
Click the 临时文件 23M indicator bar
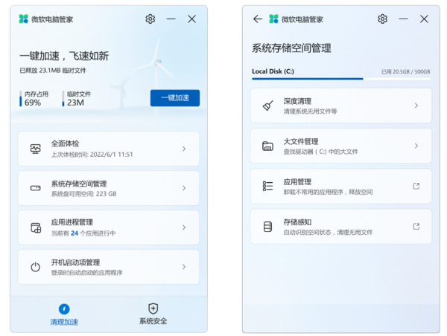(63, 99)
